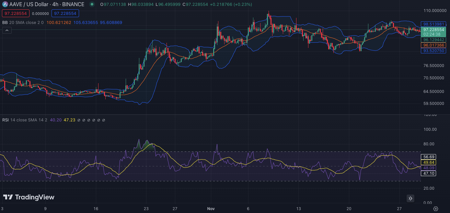Image resolution: width=450 pixels, height=213 pixels.
Task: Click the change value +0.218766 (+0.23%)
Action: [231, 5]
